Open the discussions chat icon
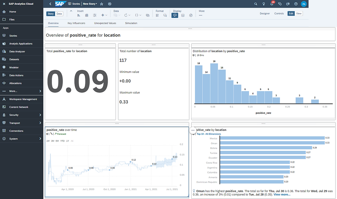 (280, 4)
